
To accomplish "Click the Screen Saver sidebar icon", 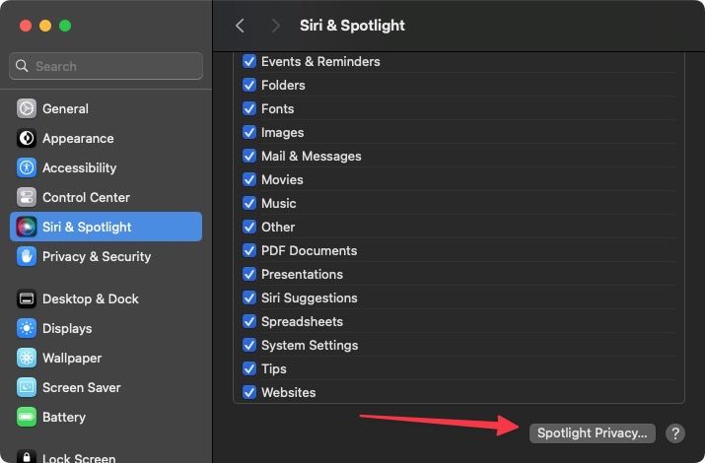I will tap(26, 388).
